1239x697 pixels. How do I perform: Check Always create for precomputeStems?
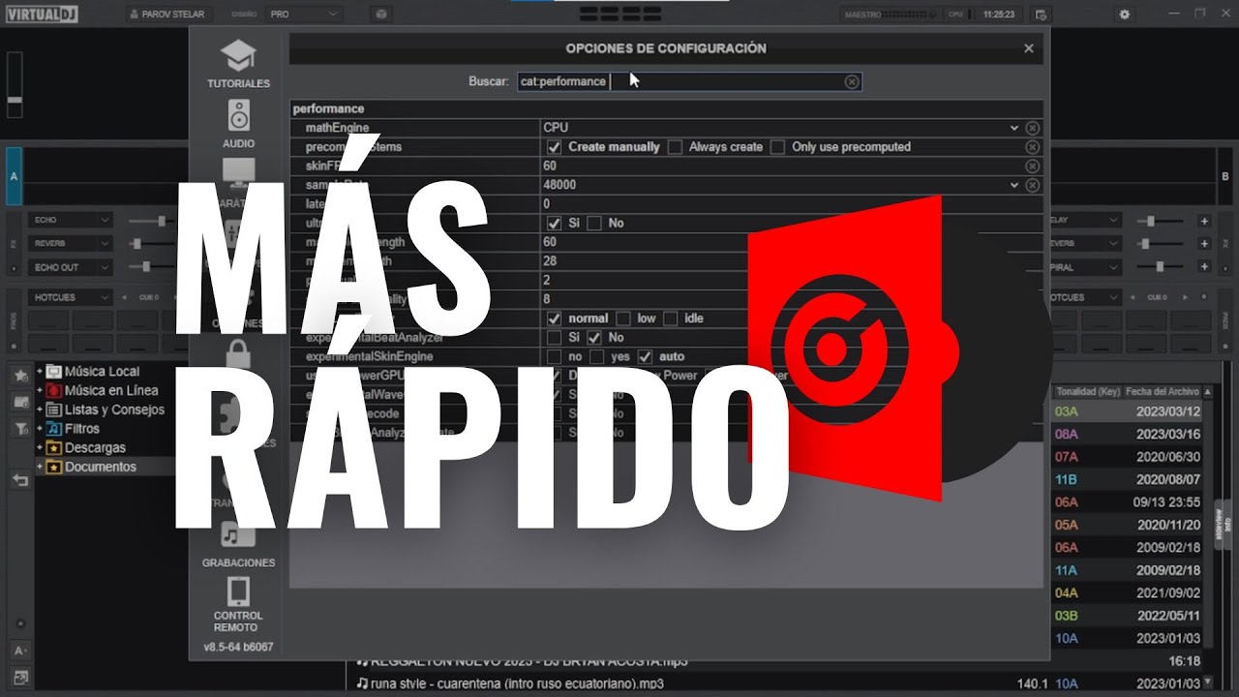[x=675, y=147]
